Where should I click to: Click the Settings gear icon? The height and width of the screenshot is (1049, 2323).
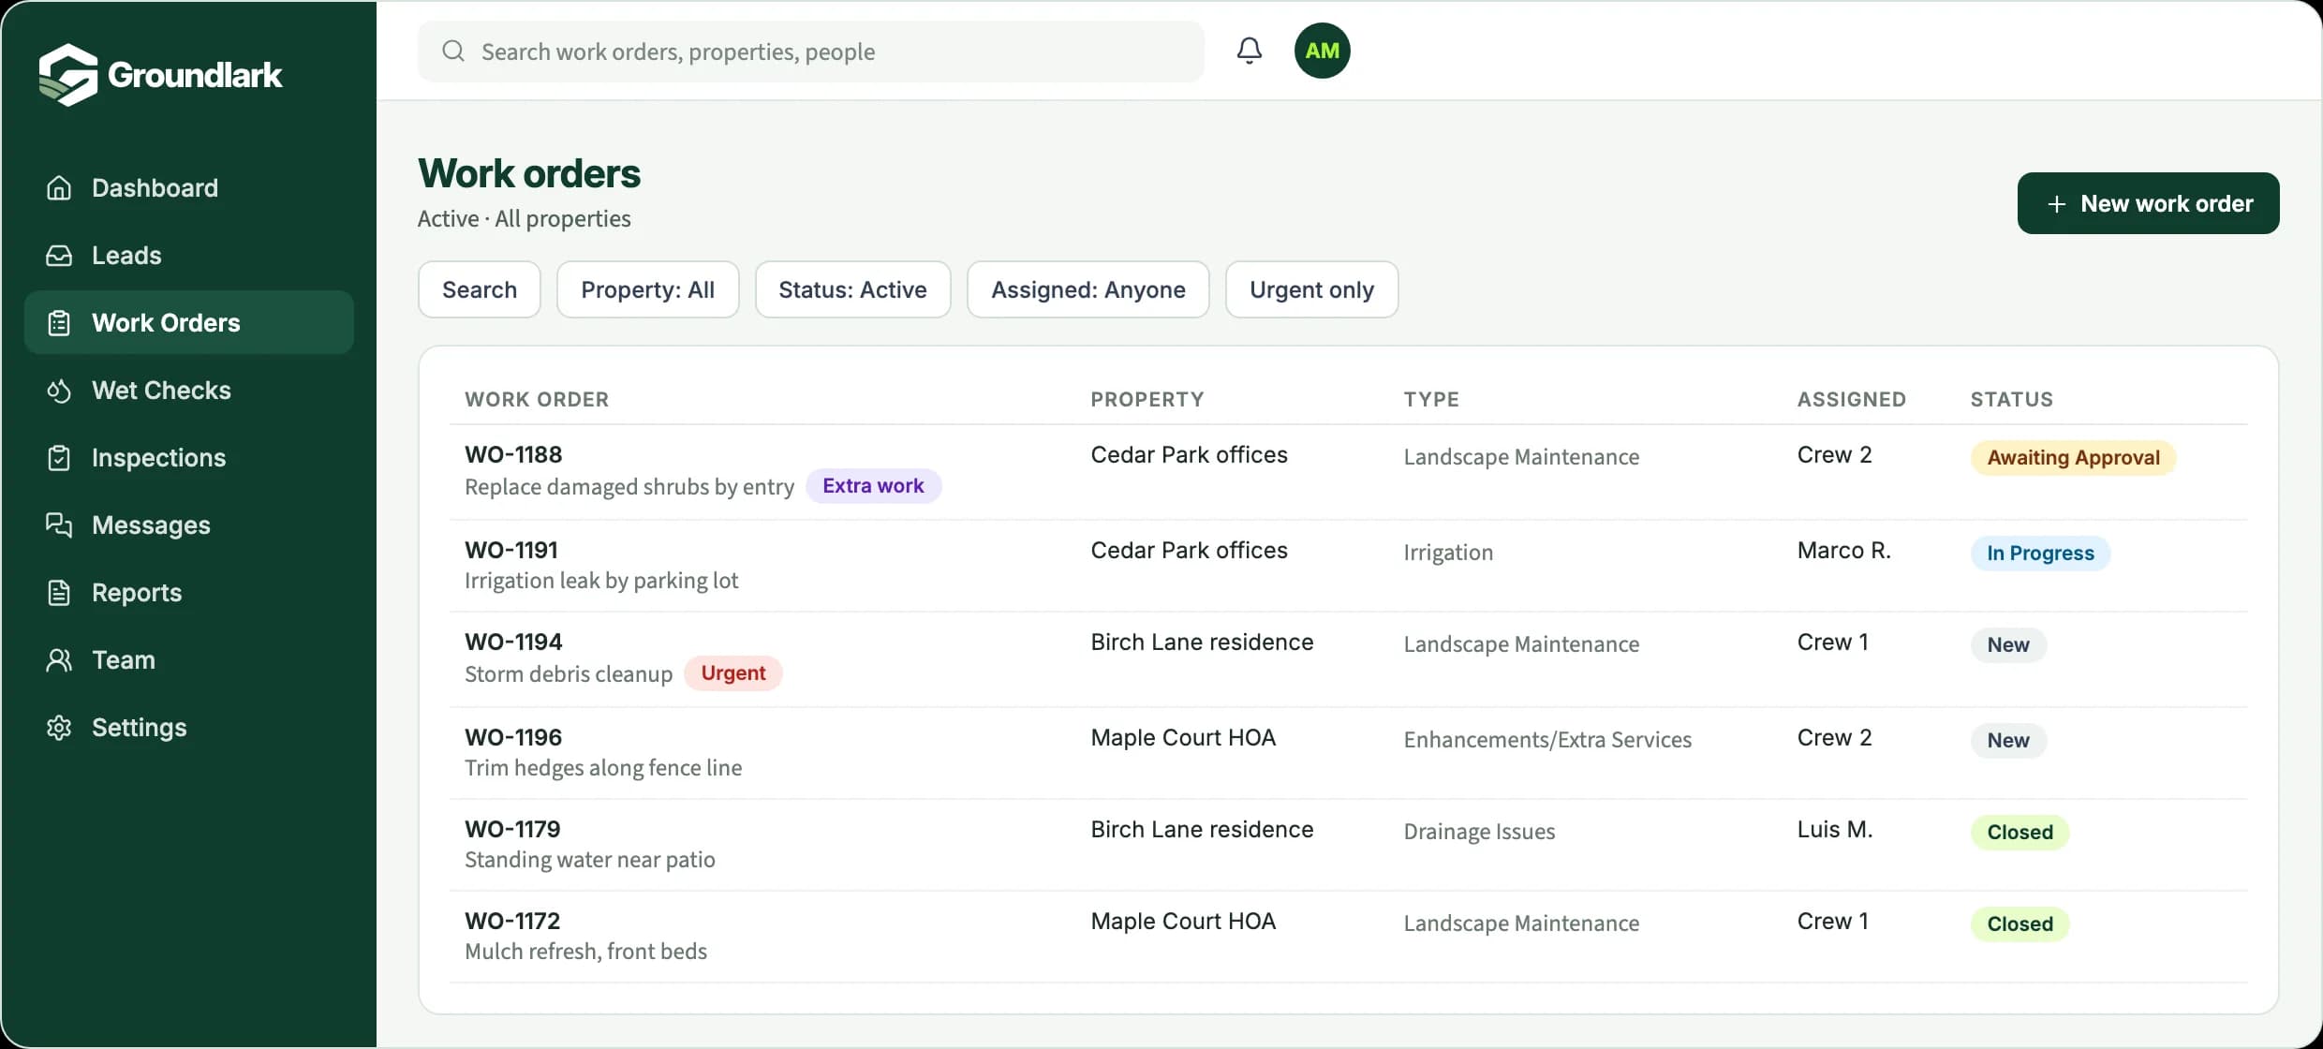tap(59, 728)
